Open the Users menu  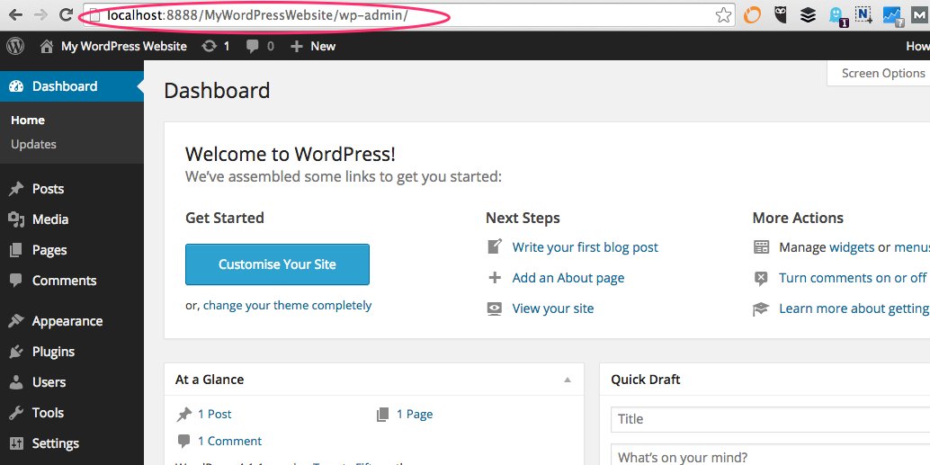[x=49, y=382]
